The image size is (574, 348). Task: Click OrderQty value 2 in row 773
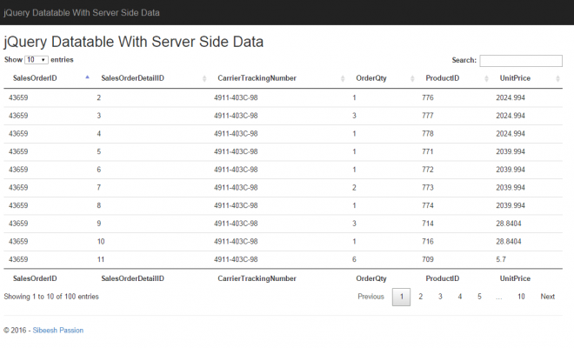[354, 188]
